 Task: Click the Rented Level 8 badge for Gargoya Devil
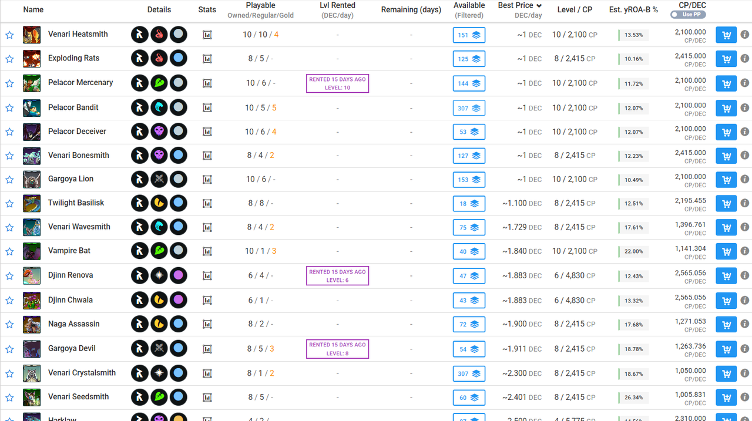coord(337,349)
